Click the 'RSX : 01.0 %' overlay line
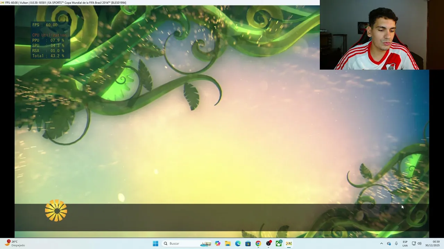 click(48, 51)
